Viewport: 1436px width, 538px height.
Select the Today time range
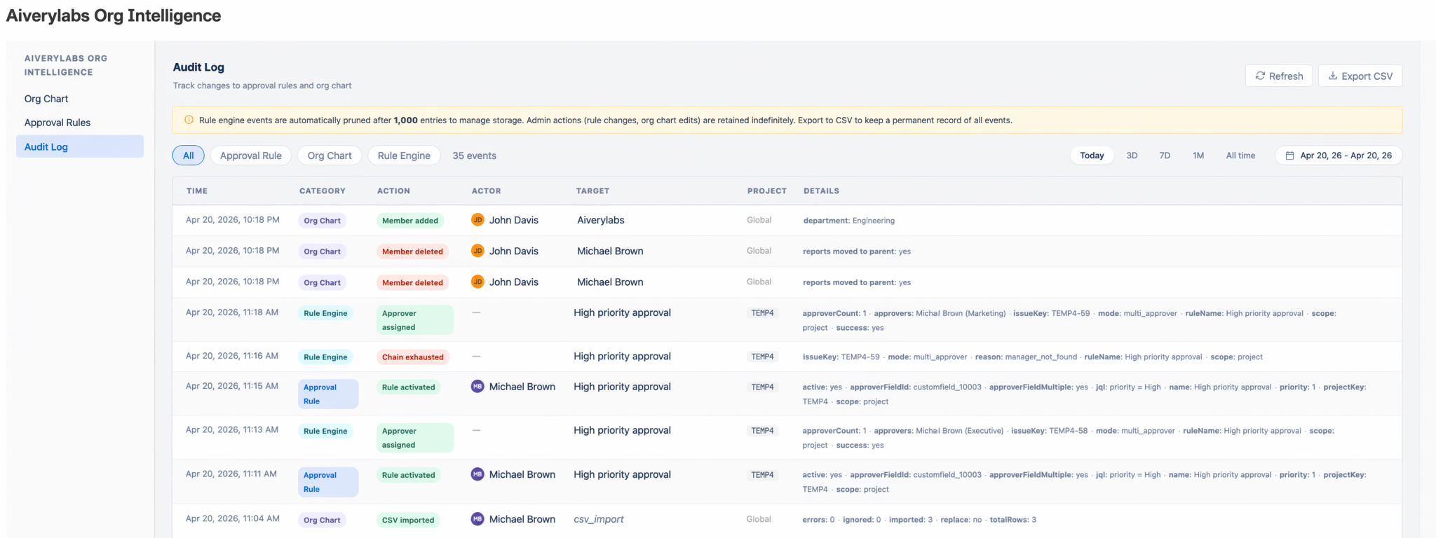pos(1092,156)
